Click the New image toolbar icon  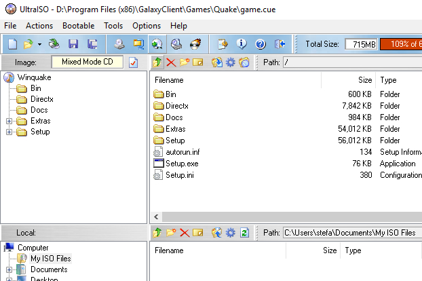(x=12, y=44)
